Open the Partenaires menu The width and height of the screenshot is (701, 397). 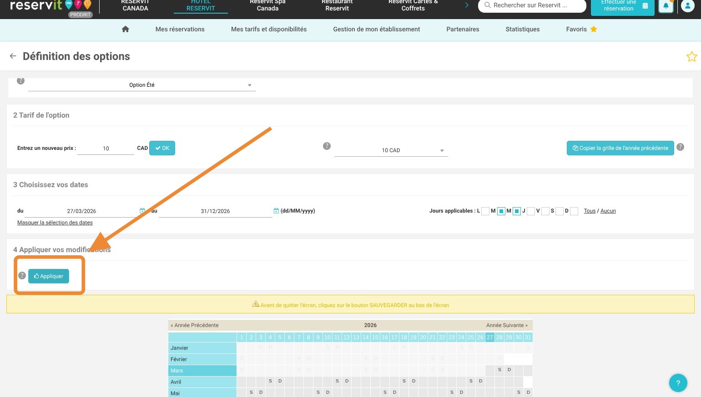pos(463,29)
